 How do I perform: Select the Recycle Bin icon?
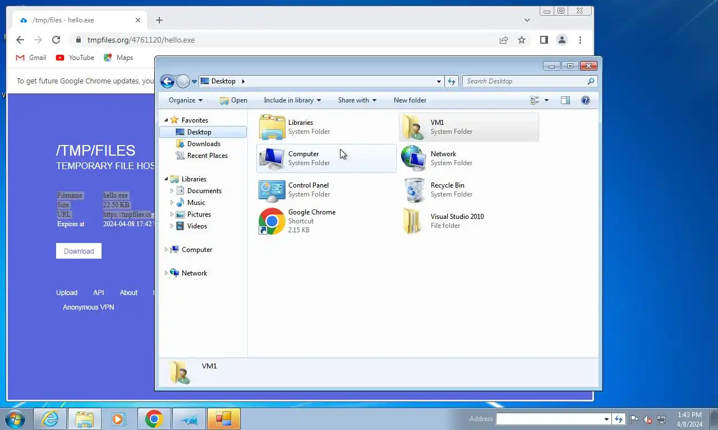(414, 190)
